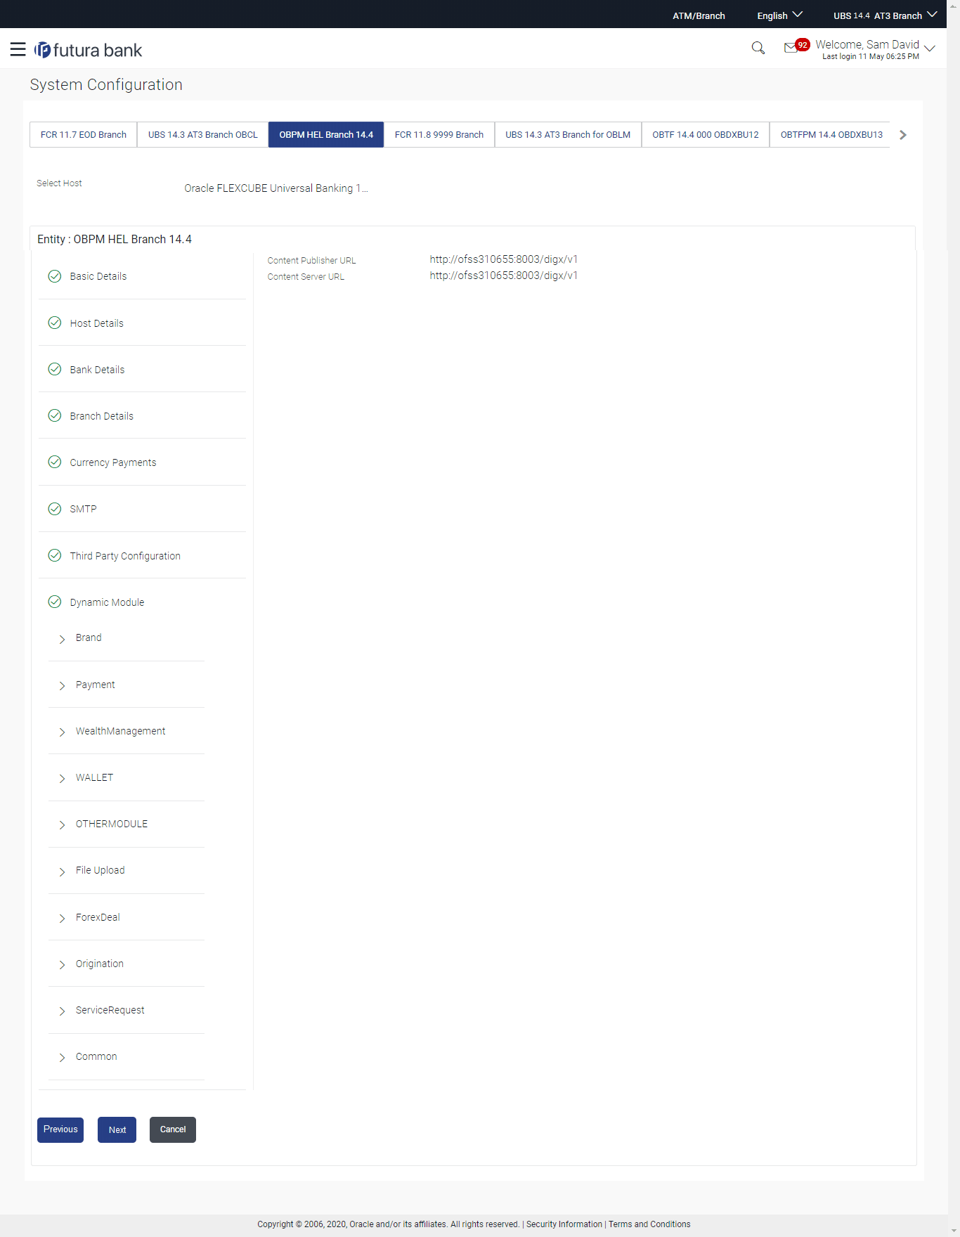The image size is (960, 1237).
Task: Switch to UBS 14.3 AT3 Branch OBCL tab
Action: pyautogui.click(x=203, y=134)
